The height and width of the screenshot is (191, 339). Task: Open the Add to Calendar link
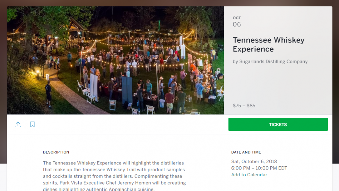tap(249, 175)
